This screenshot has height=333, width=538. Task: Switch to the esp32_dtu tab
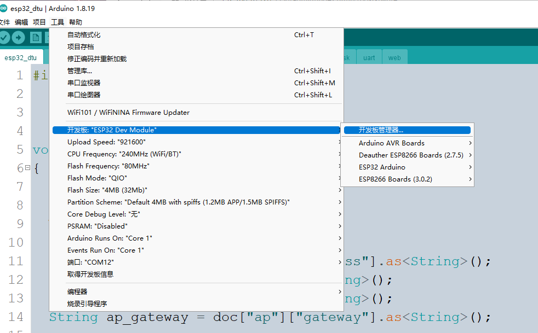(x=21, y=57)
